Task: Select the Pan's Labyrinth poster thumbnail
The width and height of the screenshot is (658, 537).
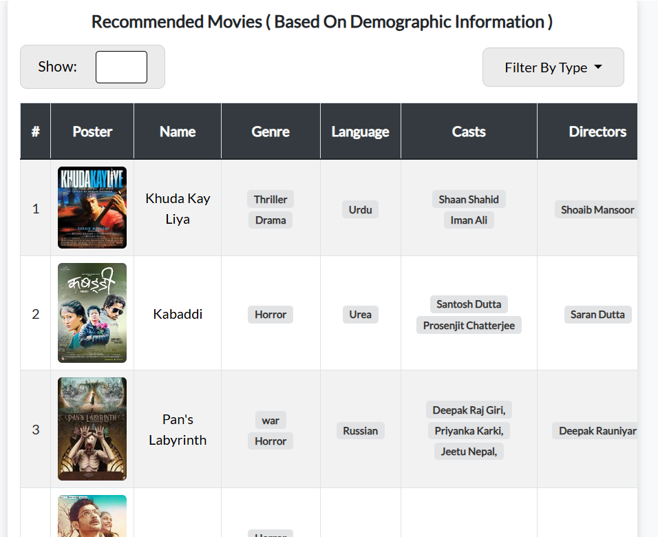Action: (92, 429)
